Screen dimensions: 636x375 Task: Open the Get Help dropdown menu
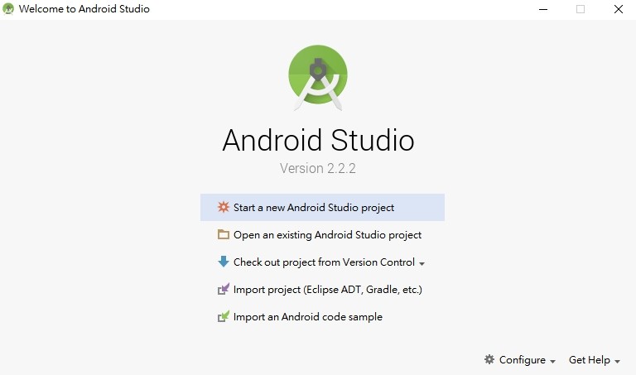tap(595, 359)
